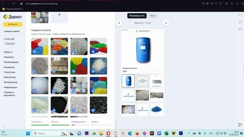Expand the system tray hidden icons
The width and height of the screenshot is (244, 137).
[189, 133]
